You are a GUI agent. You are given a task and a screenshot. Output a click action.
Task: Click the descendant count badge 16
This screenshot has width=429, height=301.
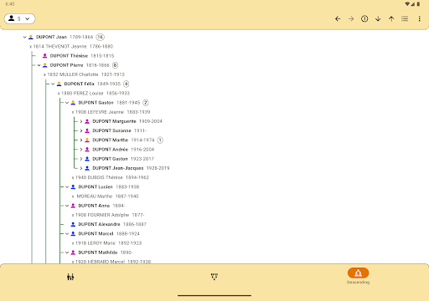pos(100,37)
